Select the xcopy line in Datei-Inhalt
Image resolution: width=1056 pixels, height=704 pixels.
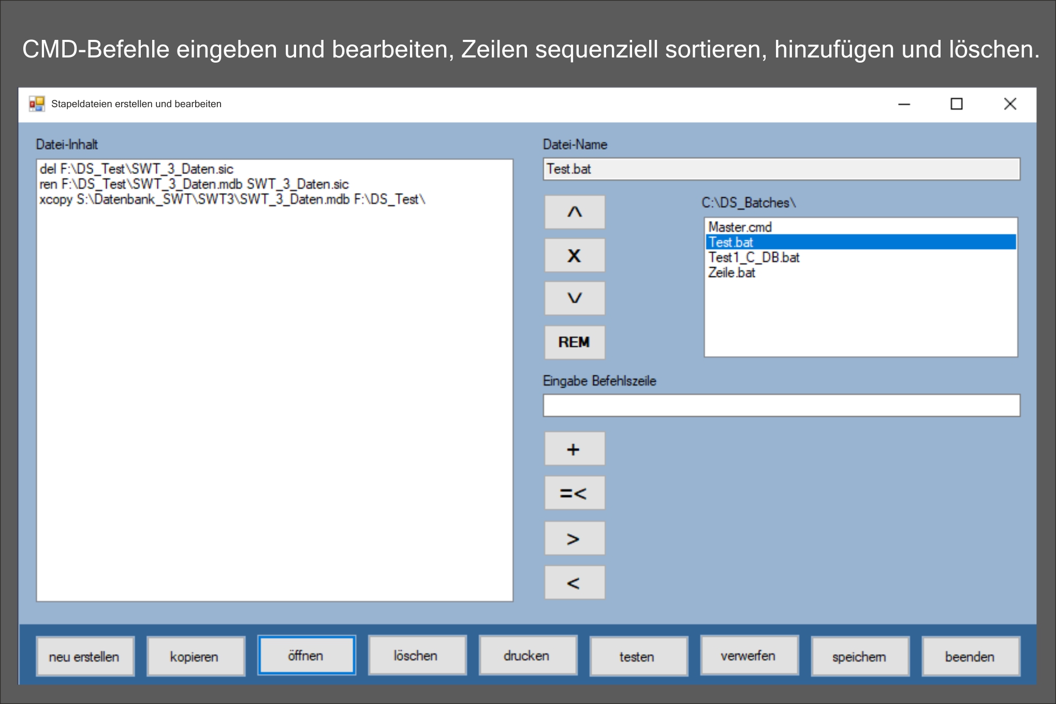tap(232, 200)
